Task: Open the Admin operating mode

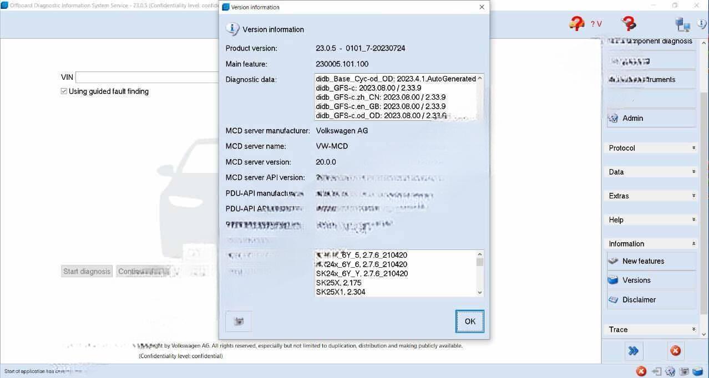Action: tap(651, 118)
